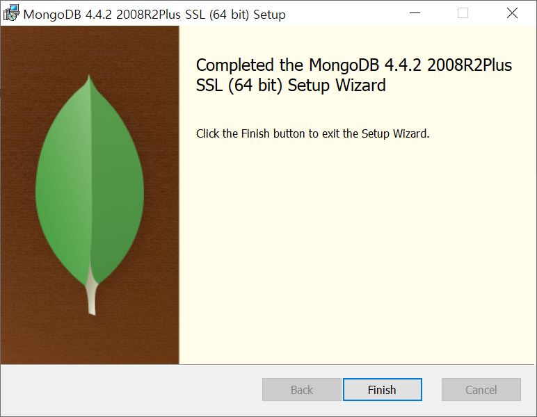Open the installer icon menu in title bar
Image resolution: width=537 pixels, height=417 pixels.
[11, 13]
